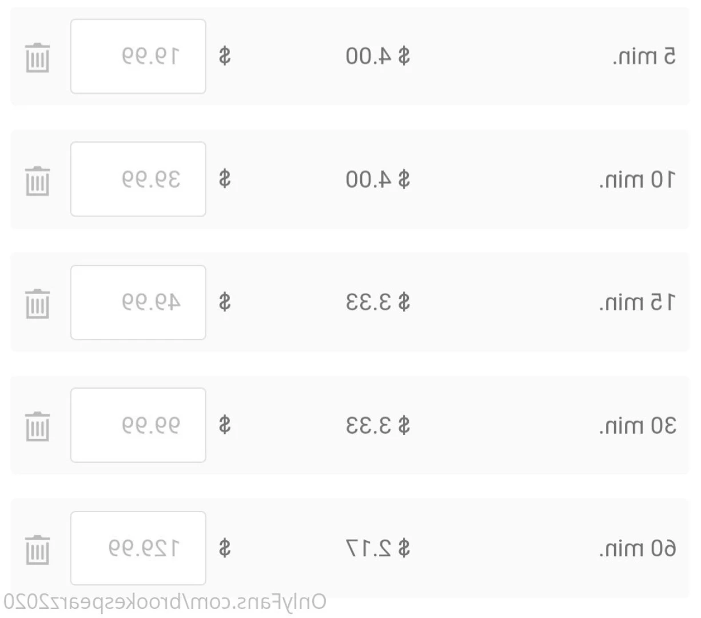Open the OnlyFans.com watermark link
The width and height of the screenshot is (701, 618).
[165, 602]
